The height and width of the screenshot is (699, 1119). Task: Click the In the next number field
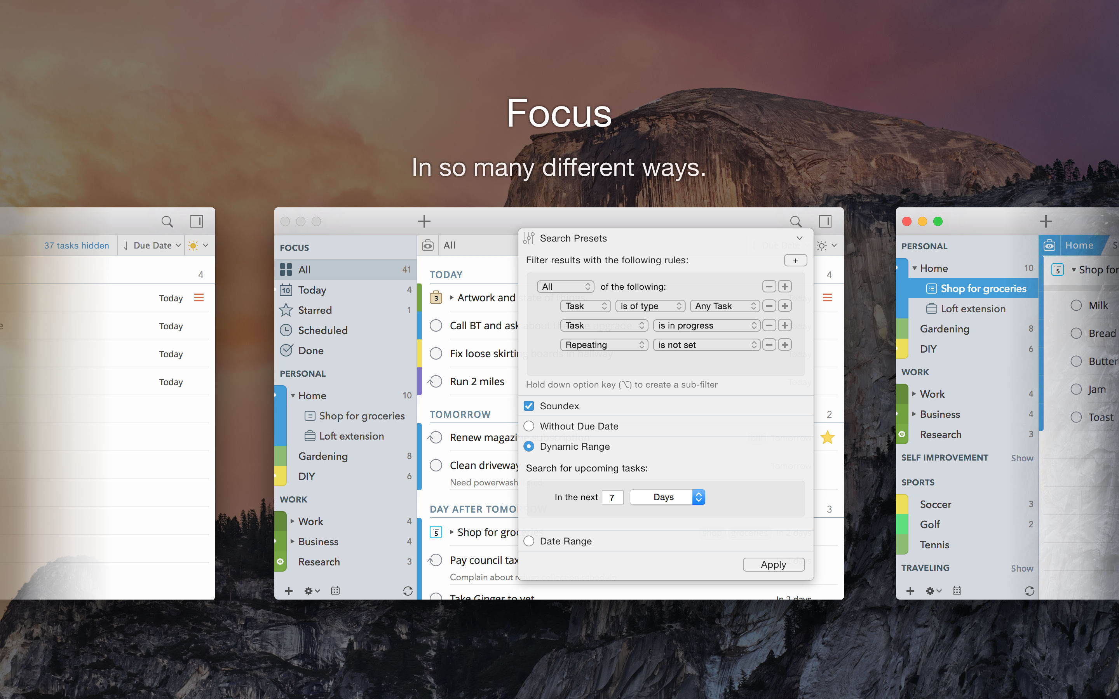[x=612, y=497]
